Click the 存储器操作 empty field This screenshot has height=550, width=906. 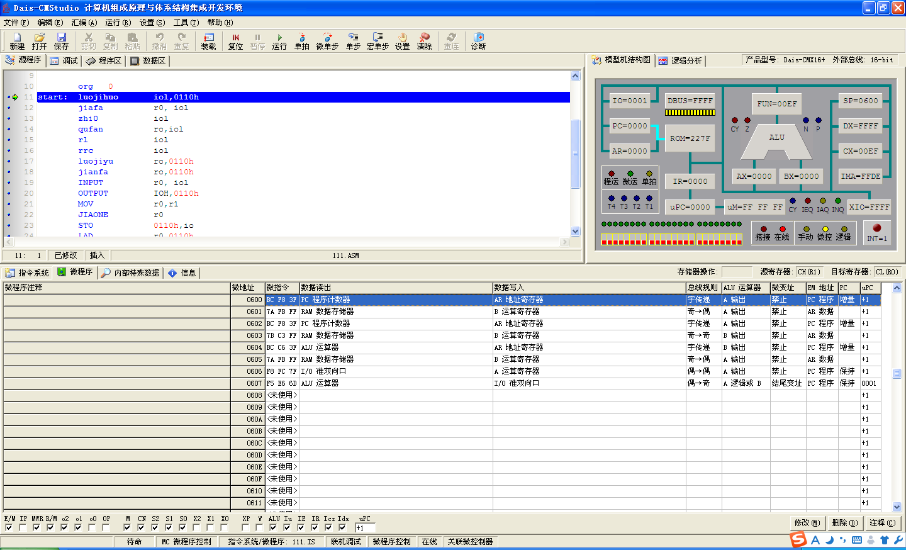[737, 272]
